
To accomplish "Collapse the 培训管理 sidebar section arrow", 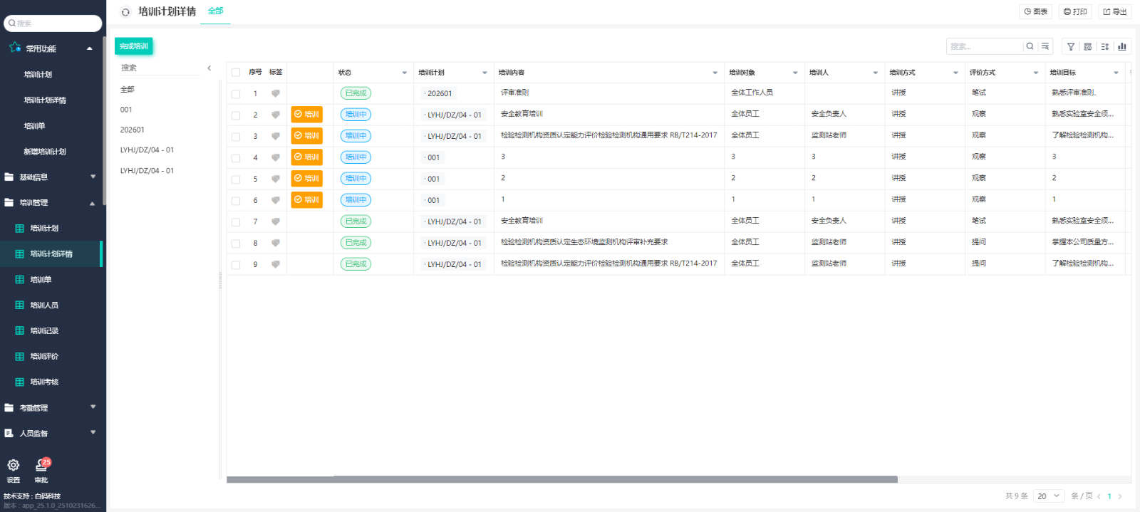I will (x=93, y=203).
